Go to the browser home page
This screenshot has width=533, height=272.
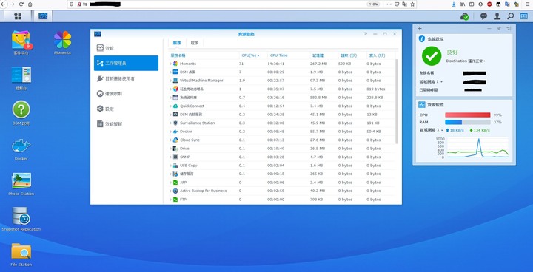[x=30, y=4]
